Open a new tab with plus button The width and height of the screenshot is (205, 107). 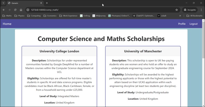coord(47,3)
